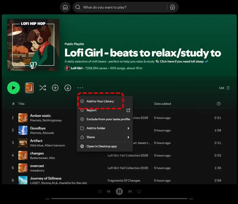
Task: Toggle repeat in the bottom player bar
Action: (x=139, y=192)
